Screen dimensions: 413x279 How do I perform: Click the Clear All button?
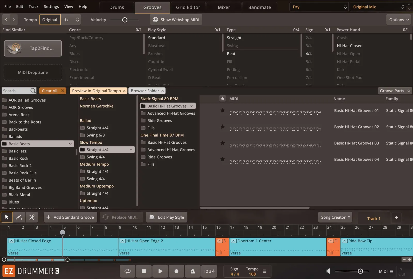(x=53, y=91)
